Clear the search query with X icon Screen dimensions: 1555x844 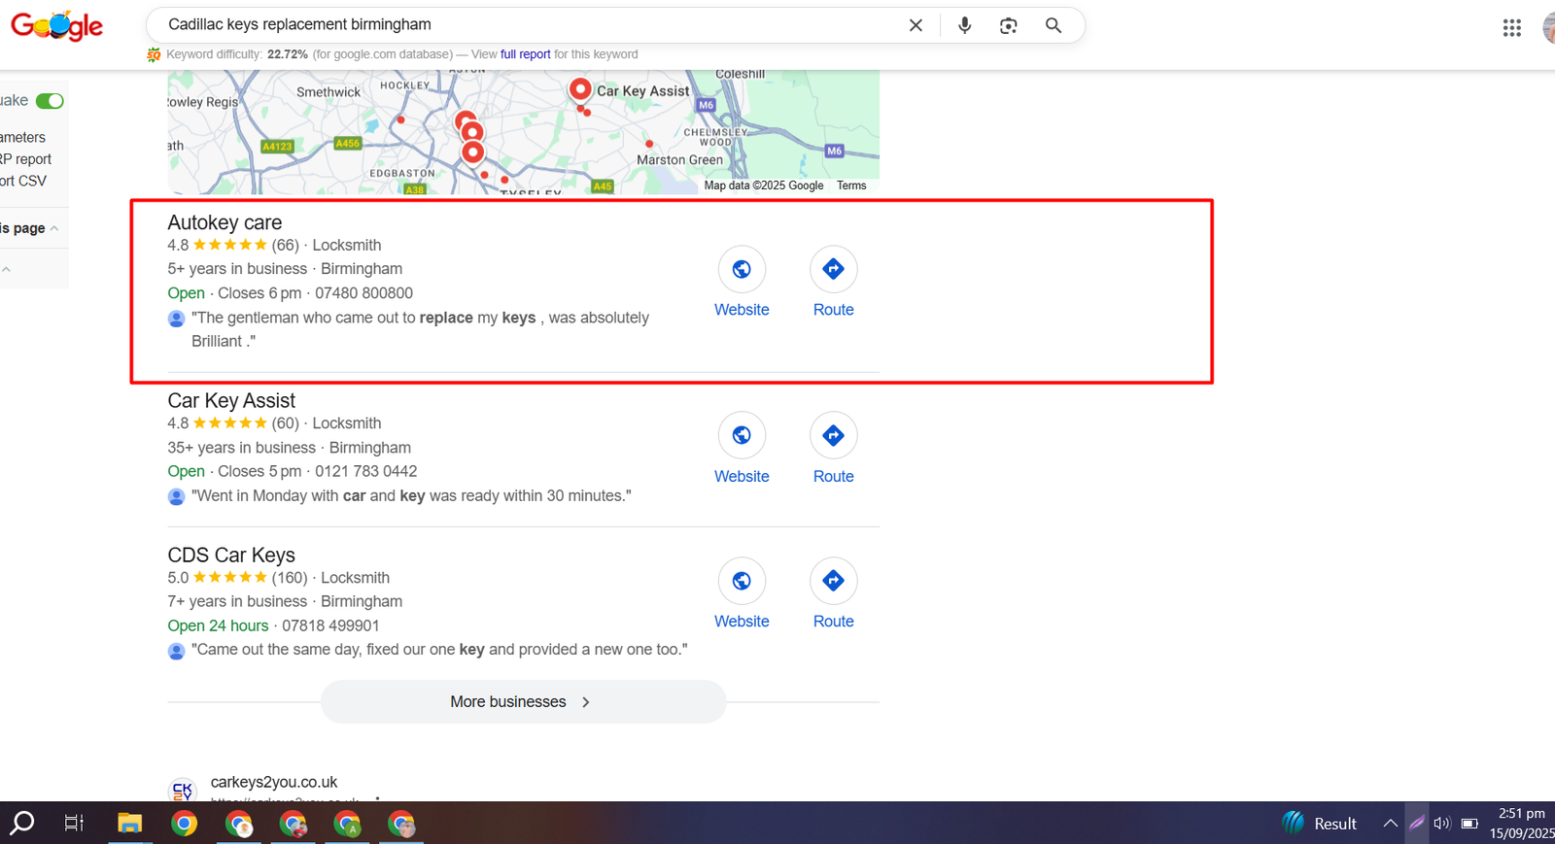(x=916, y=25)
